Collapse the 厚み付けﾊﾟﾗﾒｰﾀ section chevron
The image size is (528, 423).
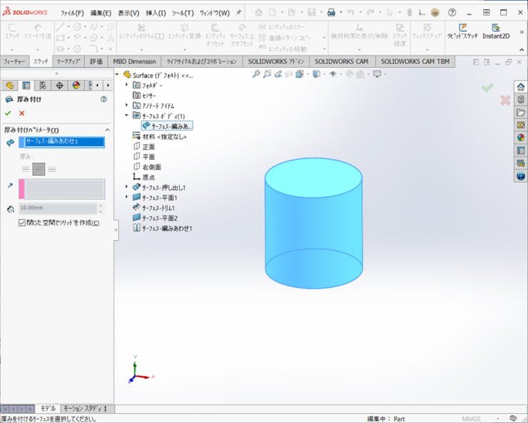point(108,130)
